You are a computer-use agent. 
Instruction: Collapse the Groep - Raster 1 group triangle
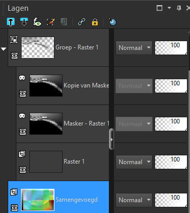click(x=4, y=49)
